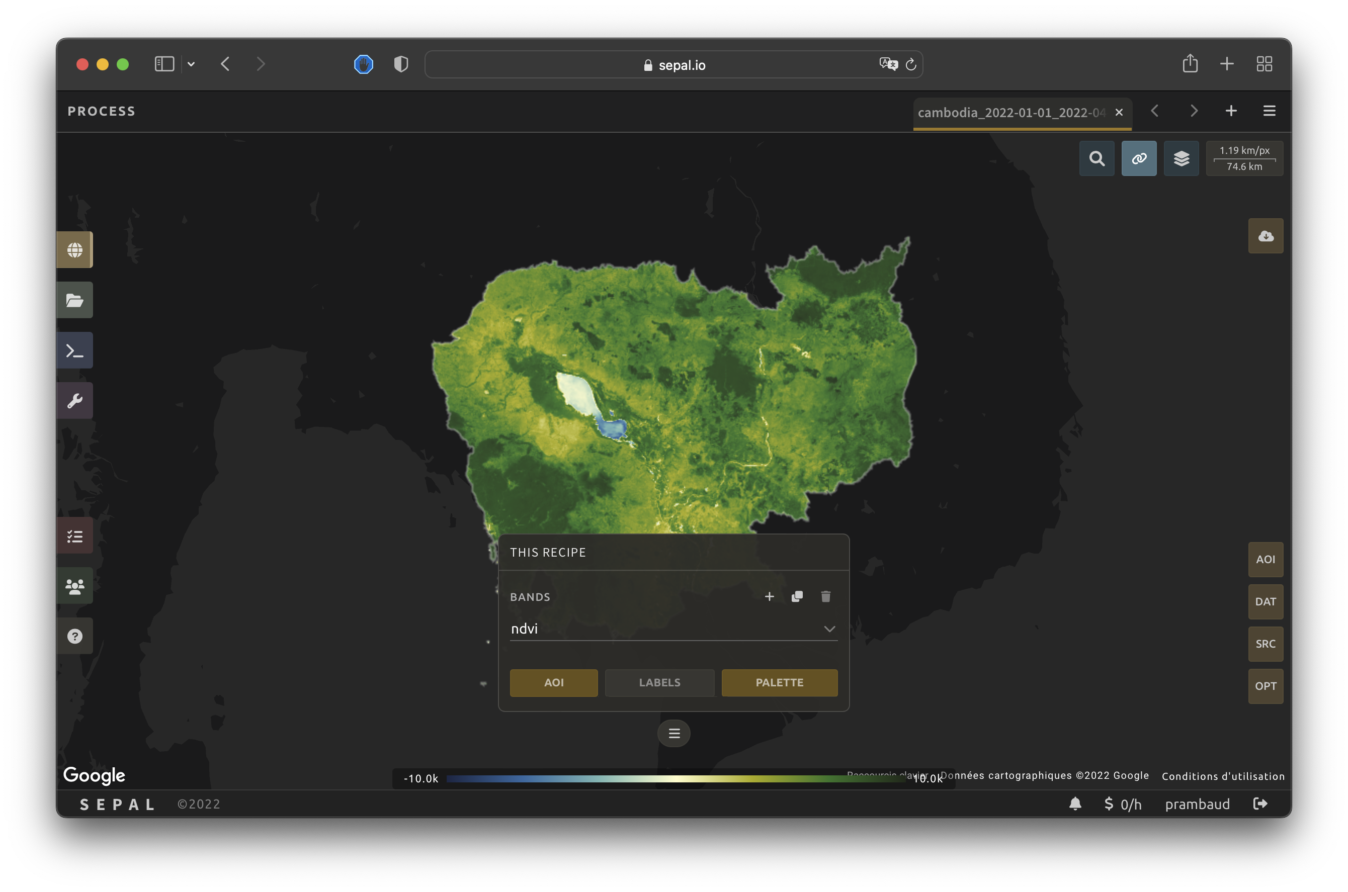This screenshot has height=892, width=1348.
Task: Click the cloud download retrieve button
Action: coord(1266,236)
